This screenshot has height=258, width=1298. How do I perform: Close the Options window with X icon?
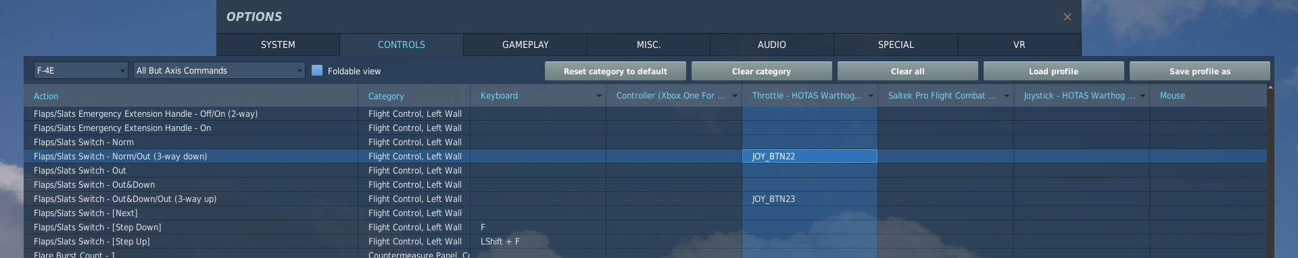[1067, 17]
